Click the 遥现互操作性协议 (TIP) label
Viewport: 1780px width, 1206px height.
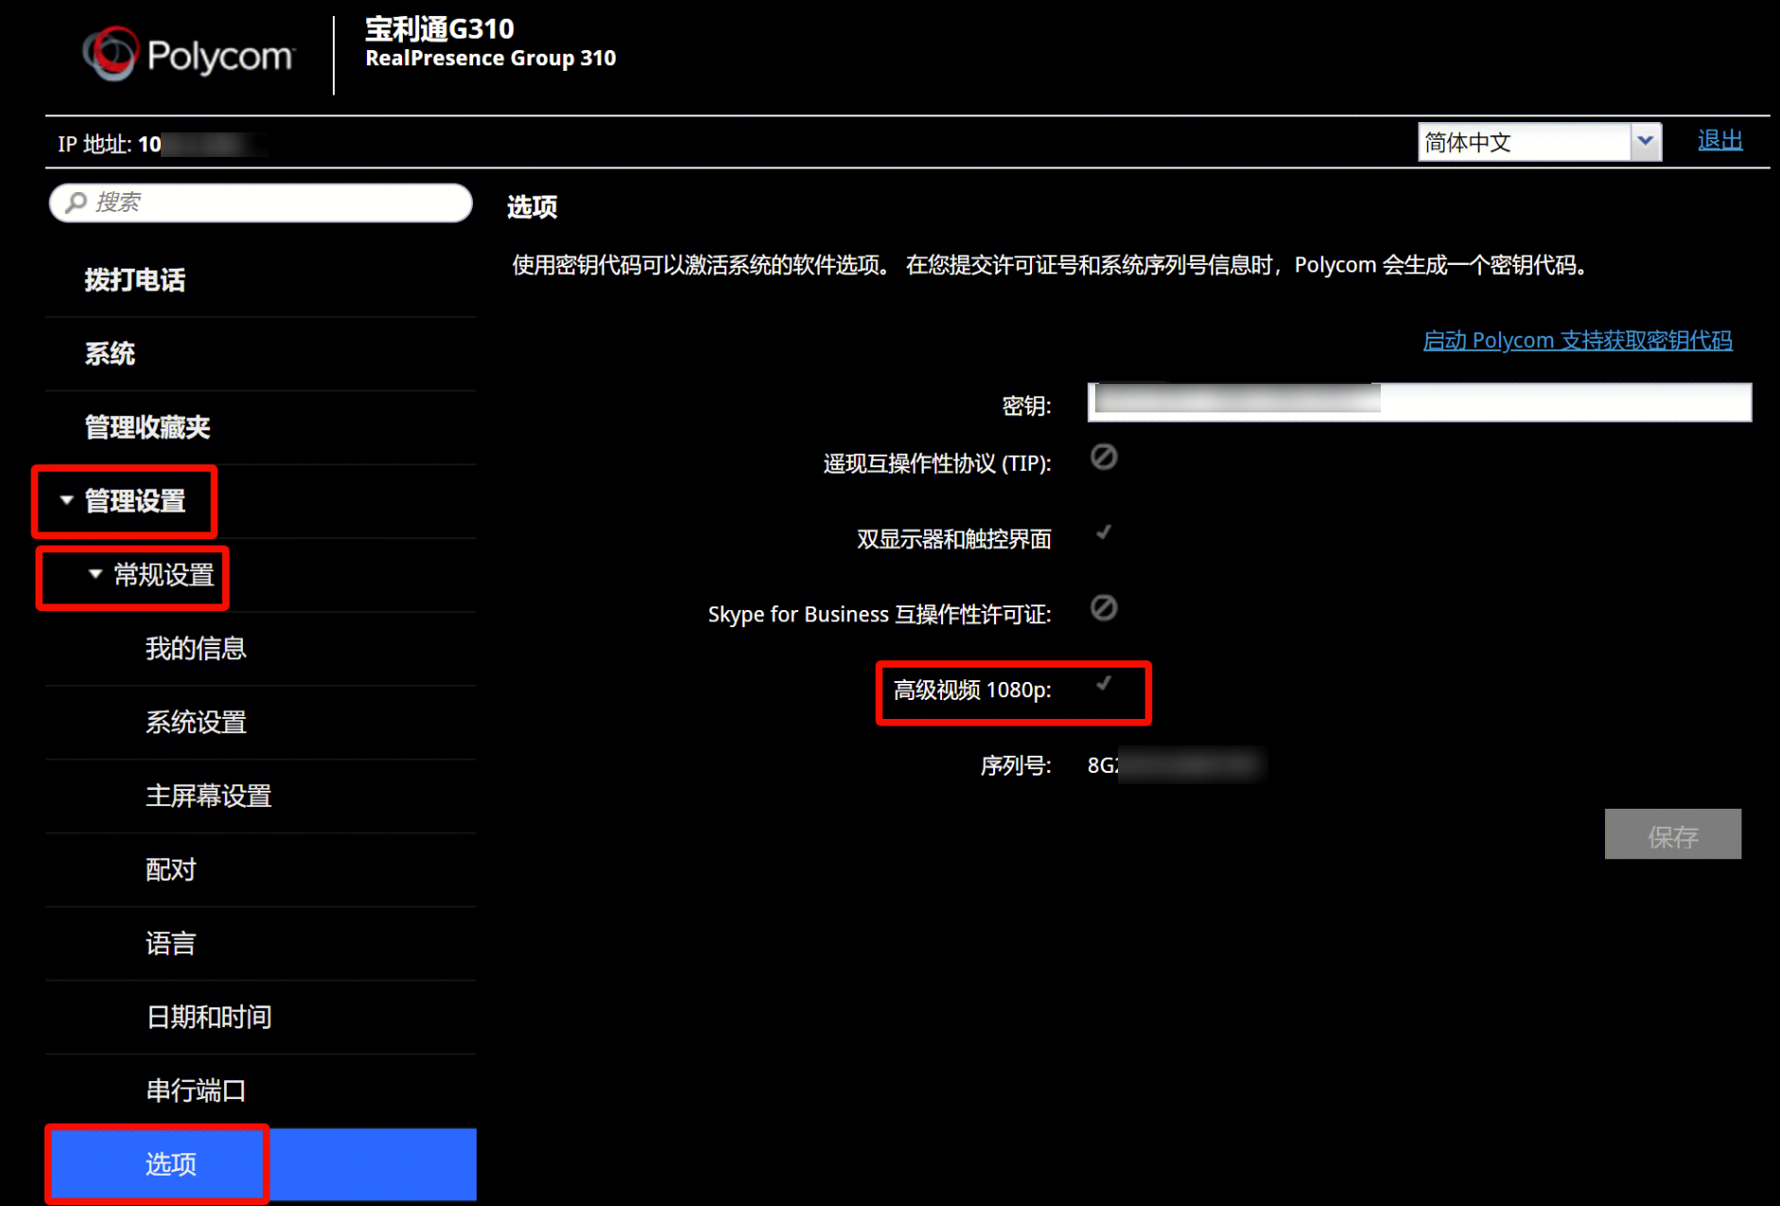pos(936,463)
